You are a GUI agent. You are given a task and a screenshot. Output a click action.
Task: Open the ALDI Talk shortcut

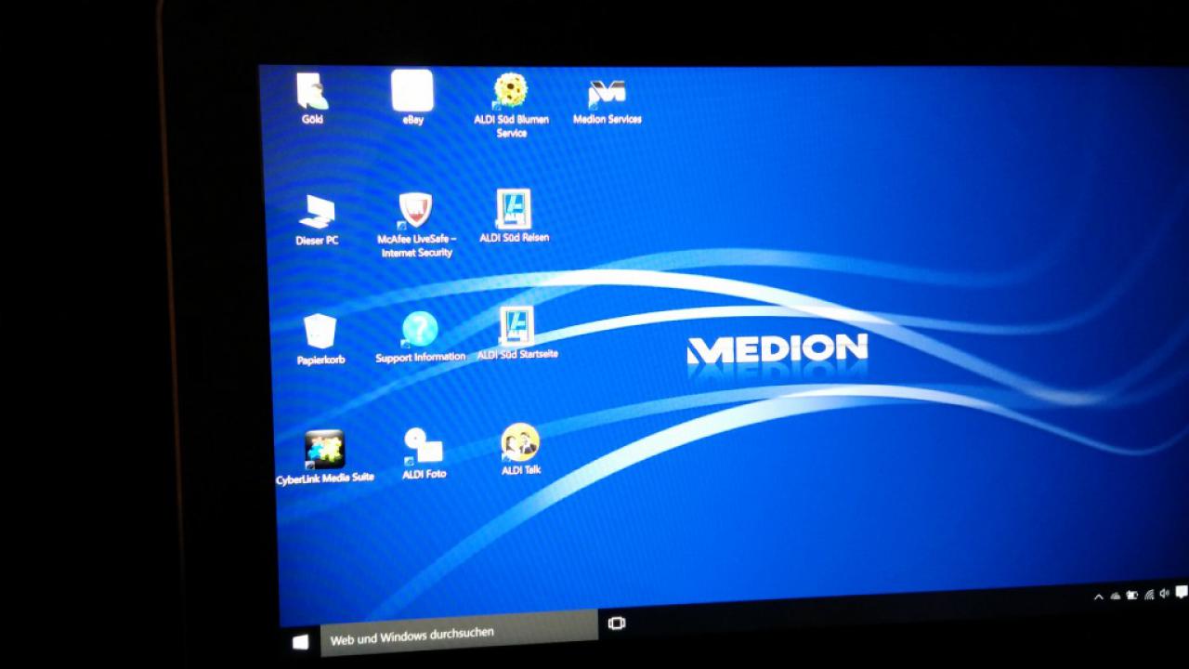pos(520,450)
